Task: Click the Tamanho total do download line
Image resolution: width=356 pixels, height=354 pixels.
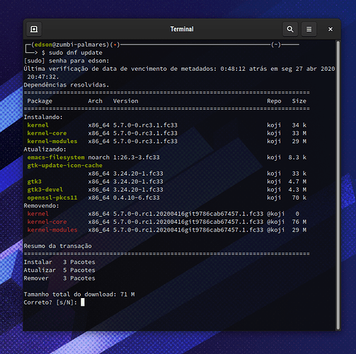Action: point(79,295)
